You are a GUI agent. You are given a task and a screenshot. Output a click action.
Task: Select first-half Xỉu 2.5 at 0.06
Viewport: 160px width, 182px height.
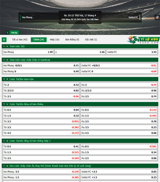119,158
